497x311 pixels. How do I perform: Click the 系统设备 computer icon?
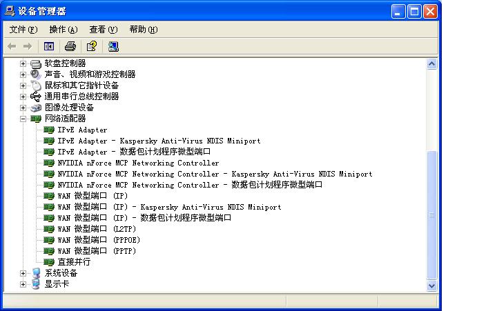tap(36, 273)
